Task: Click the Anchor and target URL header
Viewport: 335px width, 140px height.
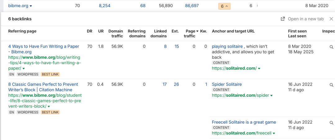Action: point(233,31)
